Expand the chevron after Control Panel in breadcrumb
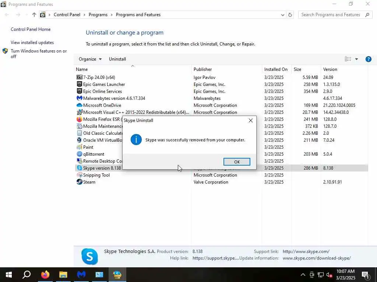This screenshot has width=377, height=282. (x=85, y=15)
